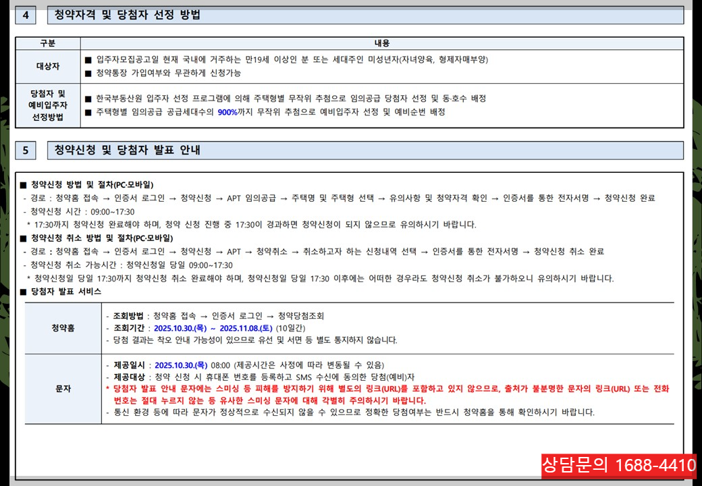Click the 상담문의 1688-4410 red banner

(619, 466)
